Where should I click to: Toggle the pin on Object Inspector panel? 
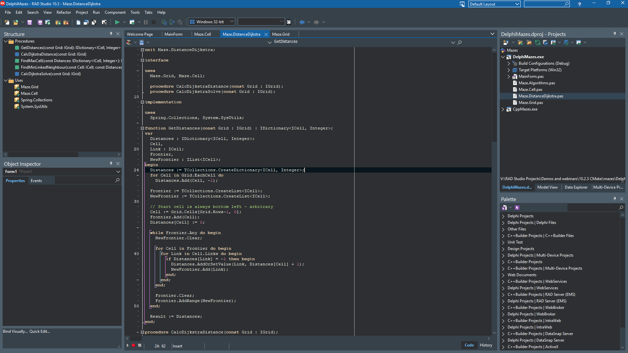(111, 164)
